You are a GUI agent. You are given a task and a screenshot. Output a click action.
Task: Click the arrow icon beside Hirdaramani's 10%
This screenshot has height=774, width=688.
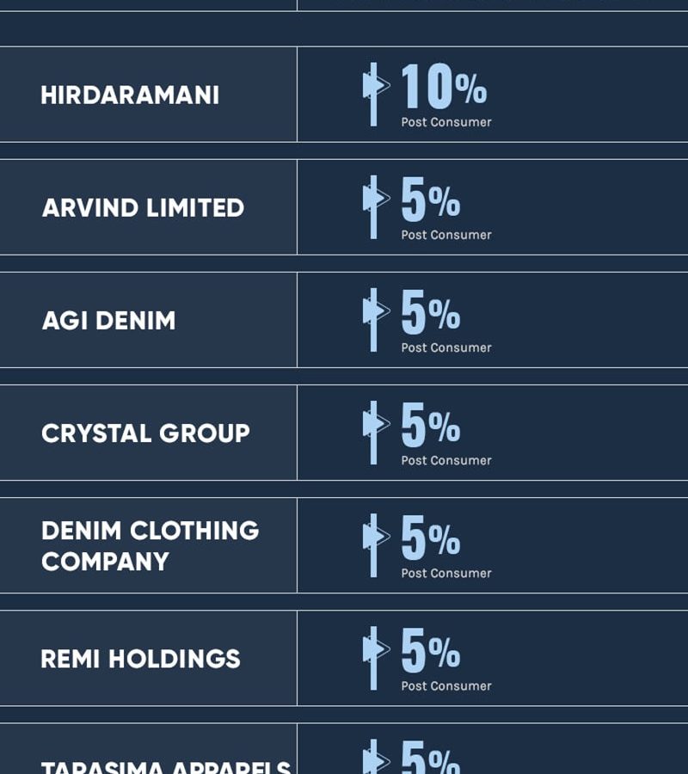376,95
